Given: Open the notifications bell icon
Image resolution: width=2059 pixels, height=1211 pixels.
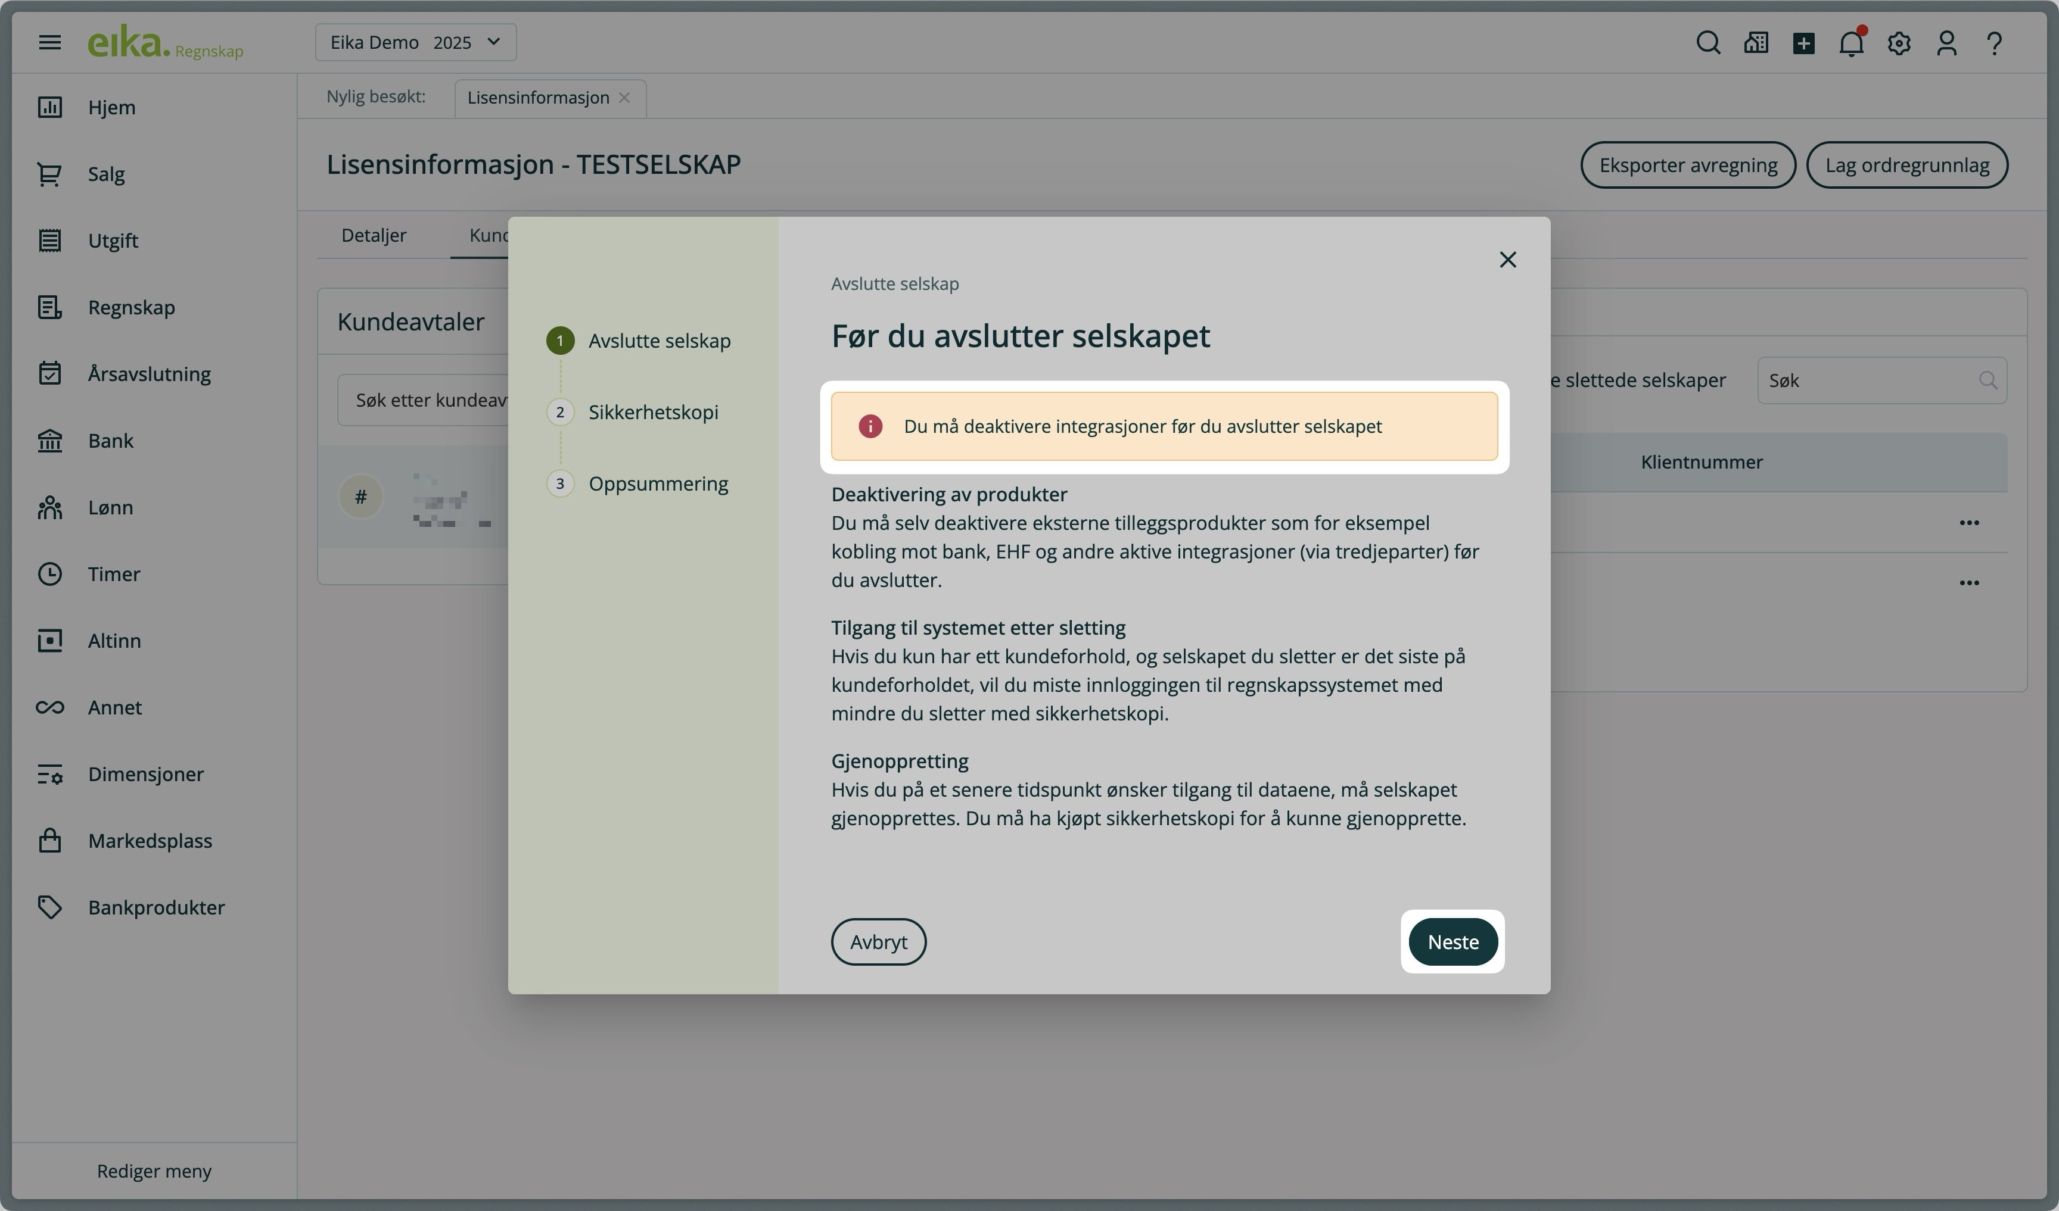Looking at the screenshot, I should coord(1850,42).
